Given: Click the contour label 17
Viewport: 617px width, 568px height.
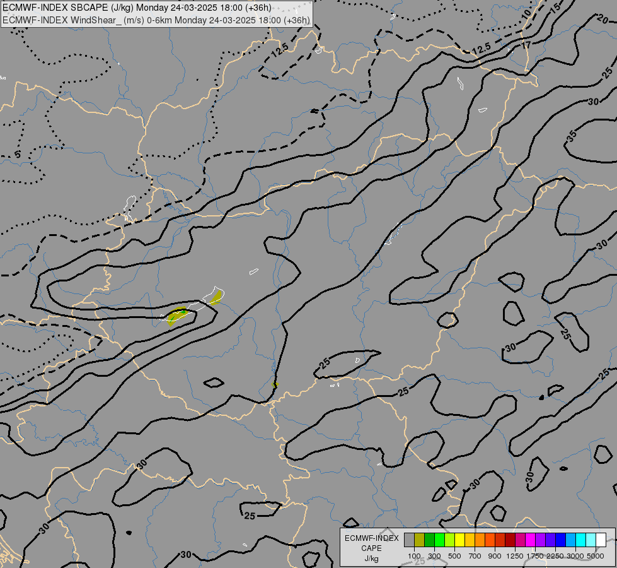Looking at the screenshot, I should click(x=526, y=45).
